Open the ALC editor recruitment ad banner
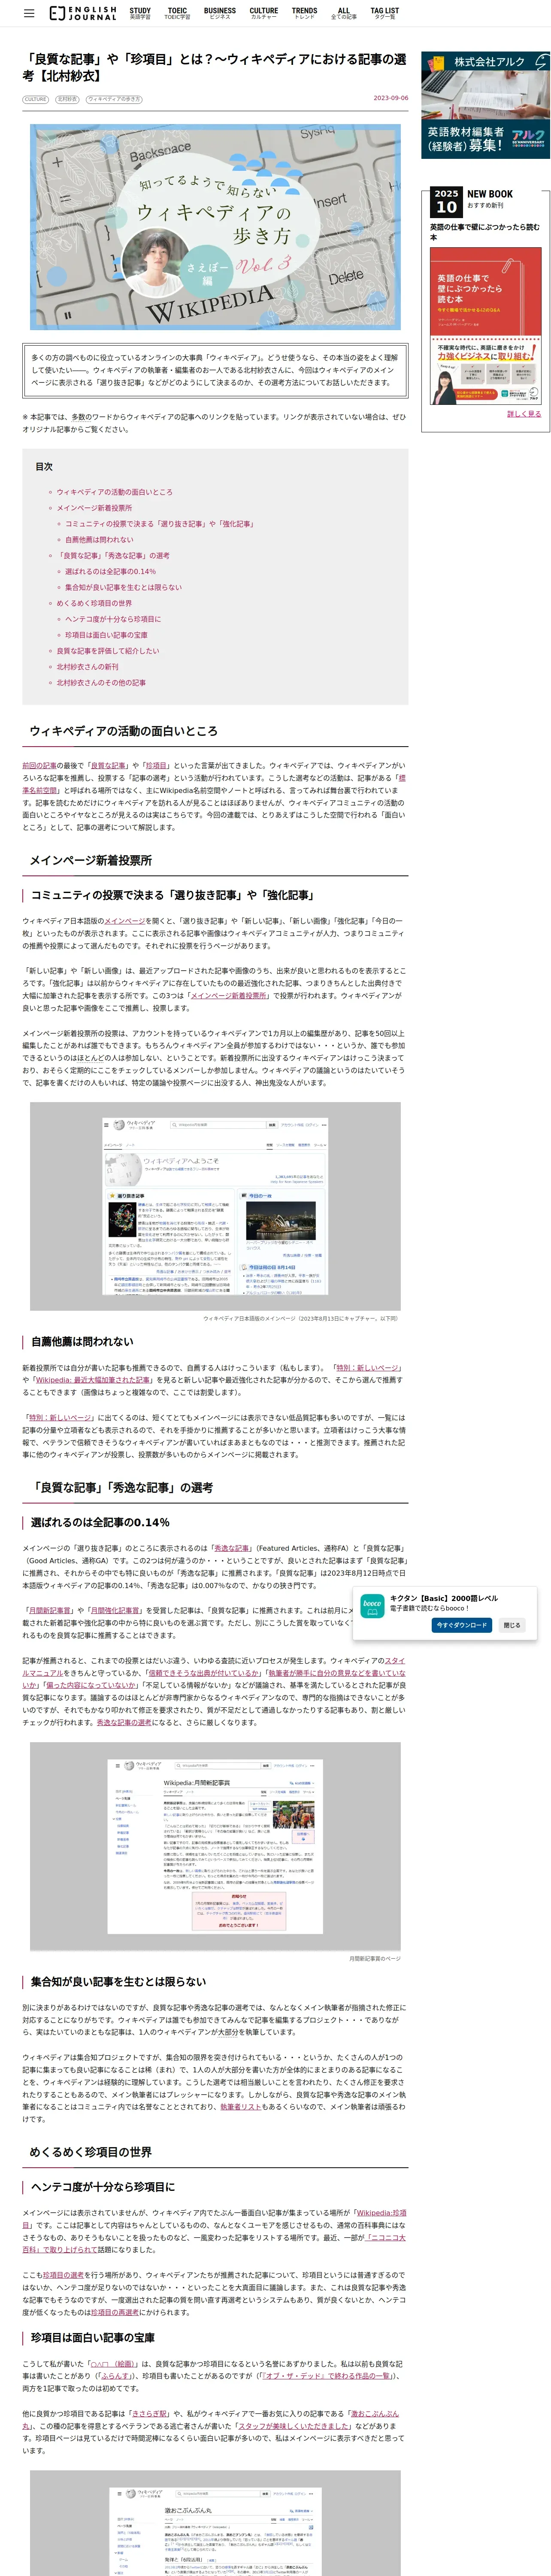Screen dimensions: 551x2576 pyautogui.click(x=485, y=105)
